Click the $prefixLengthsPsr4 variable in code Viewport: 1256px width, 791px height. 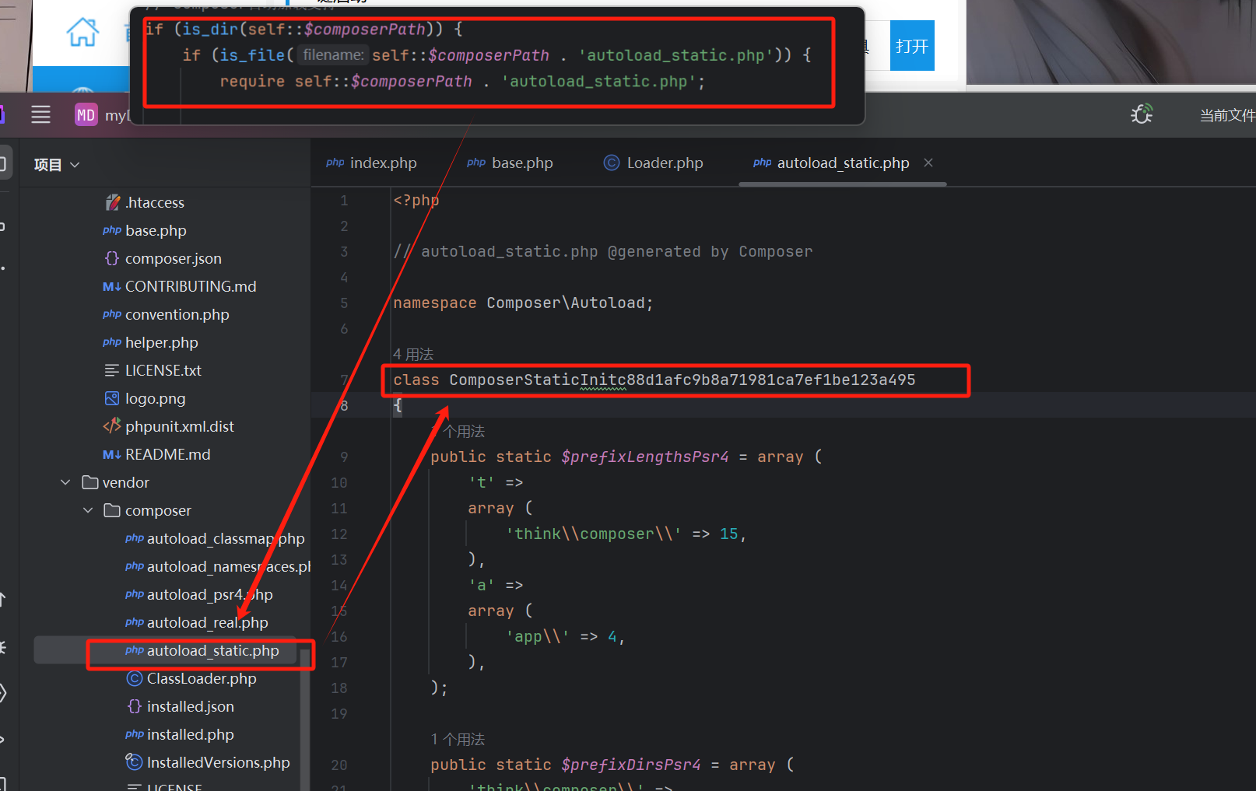[x=645, y=457]
